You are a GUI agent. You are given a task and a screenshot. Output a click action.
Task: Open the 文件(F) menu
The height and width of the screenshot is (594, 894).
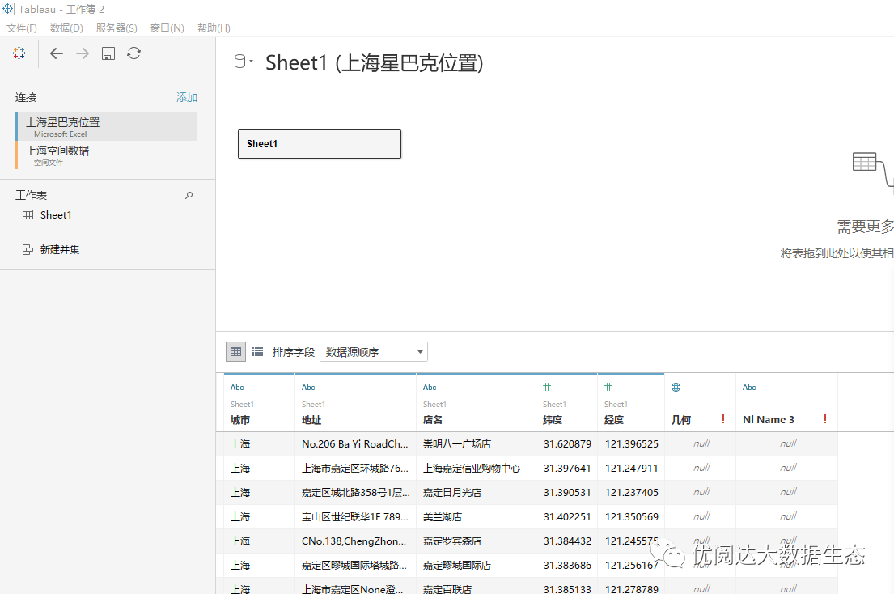(22, 28)
